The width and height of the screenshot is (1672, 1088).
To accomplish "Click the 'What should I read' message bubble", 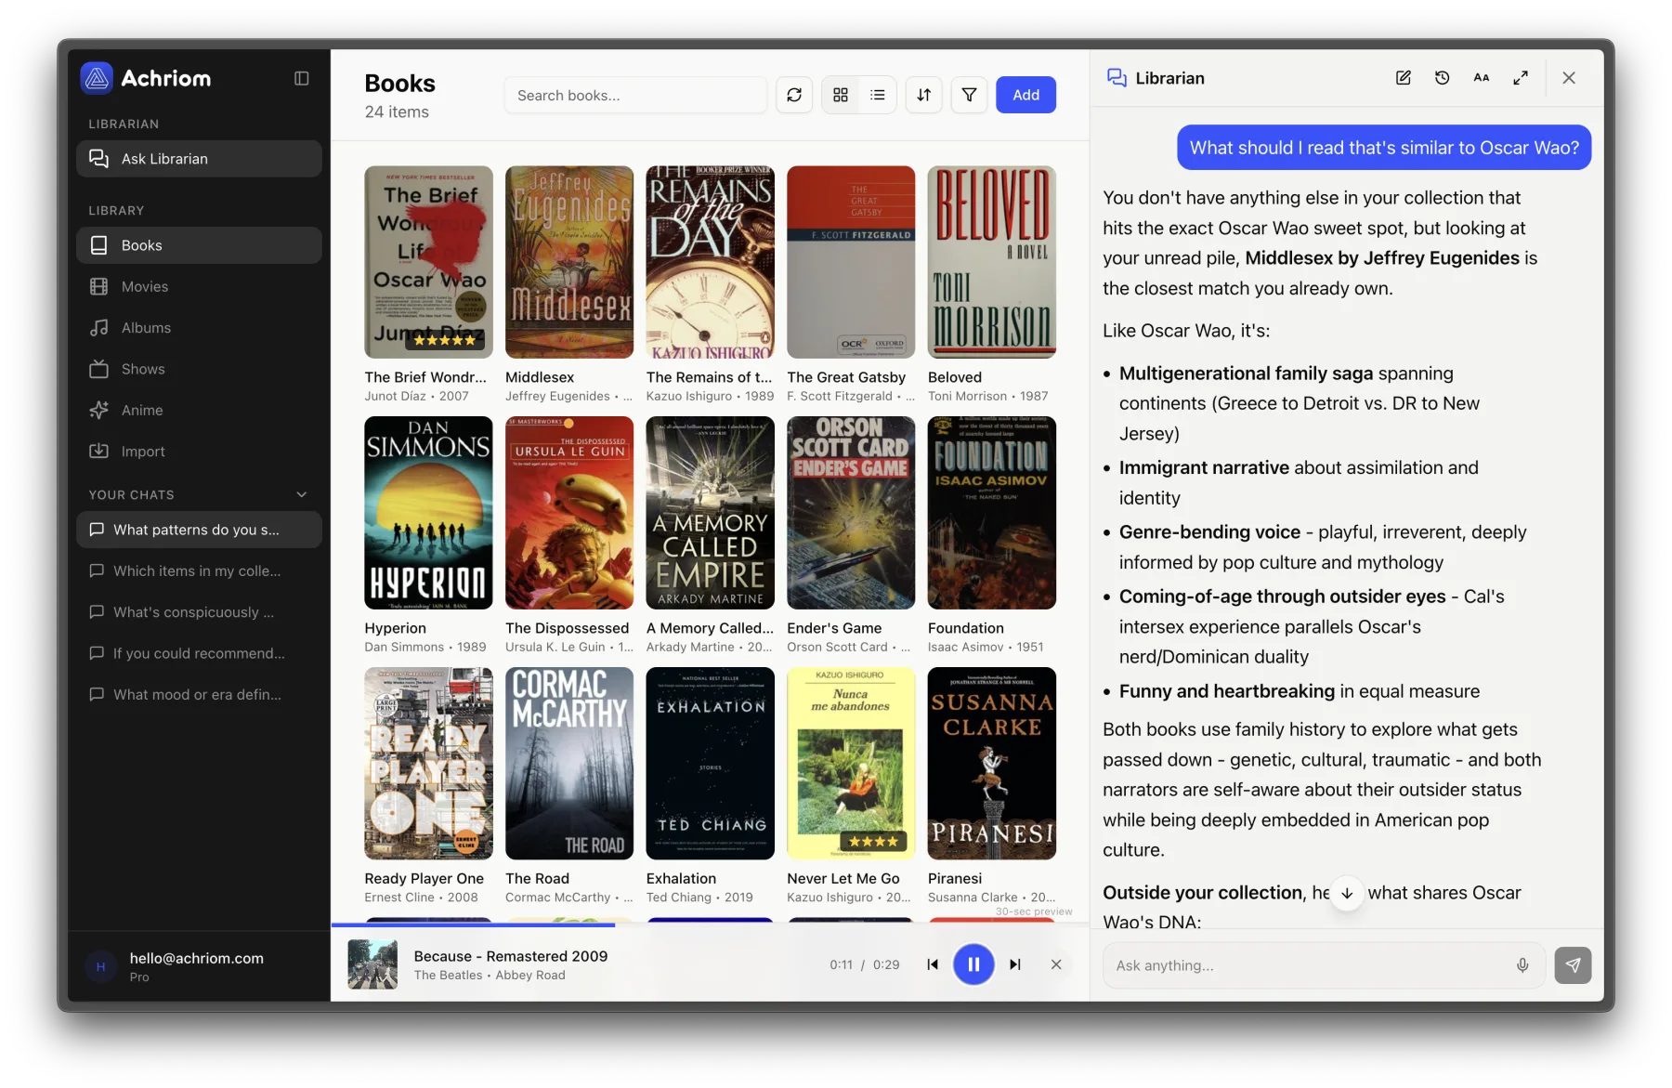I will pos(1384,148).
